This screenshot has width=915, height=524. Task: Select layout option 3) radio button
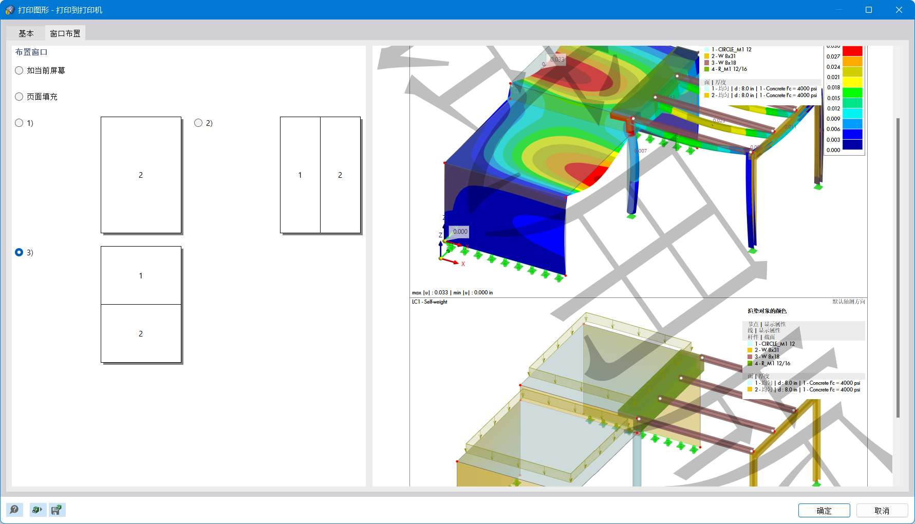(19, 252)
